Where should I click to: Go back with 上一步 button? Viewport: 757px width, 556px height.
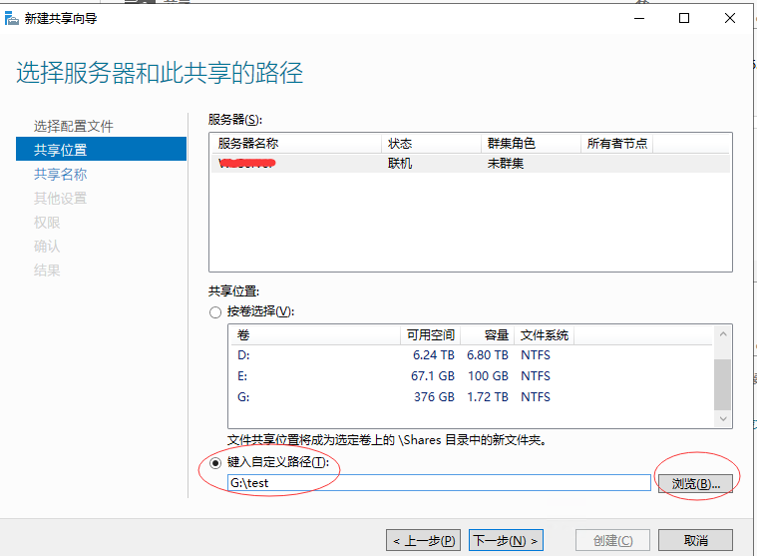(424, 540)
